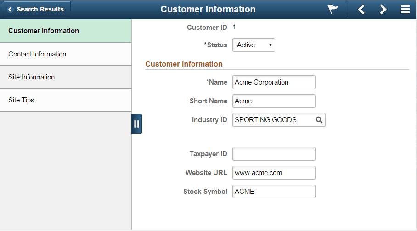This screenshot has height=231, width=417.
Task: Return to Search Results
Action: pos(37,9)
